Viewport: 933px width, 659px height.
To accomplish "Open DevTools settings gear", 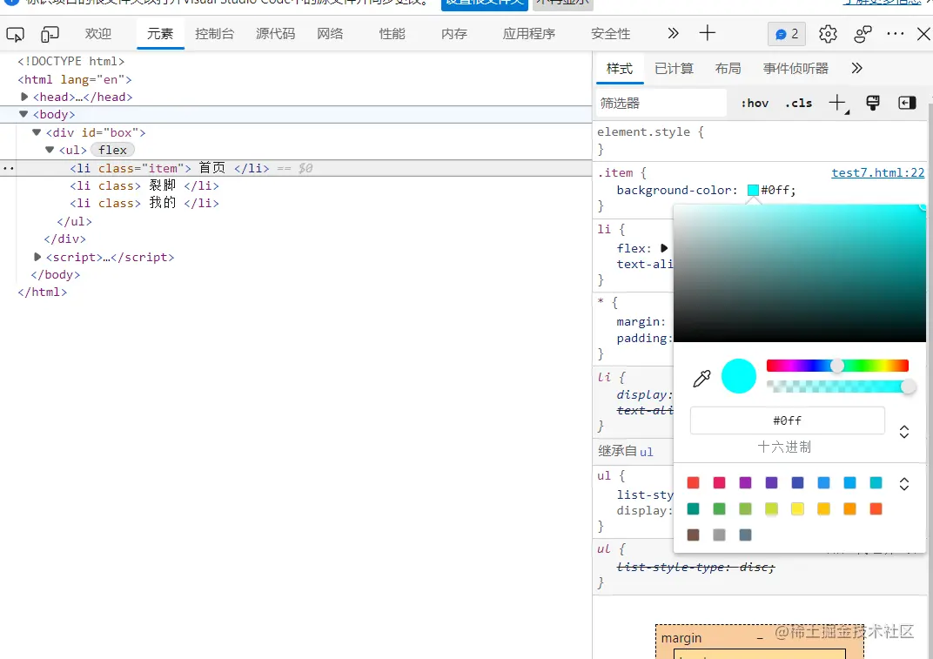I will click(x=827, y=33).
